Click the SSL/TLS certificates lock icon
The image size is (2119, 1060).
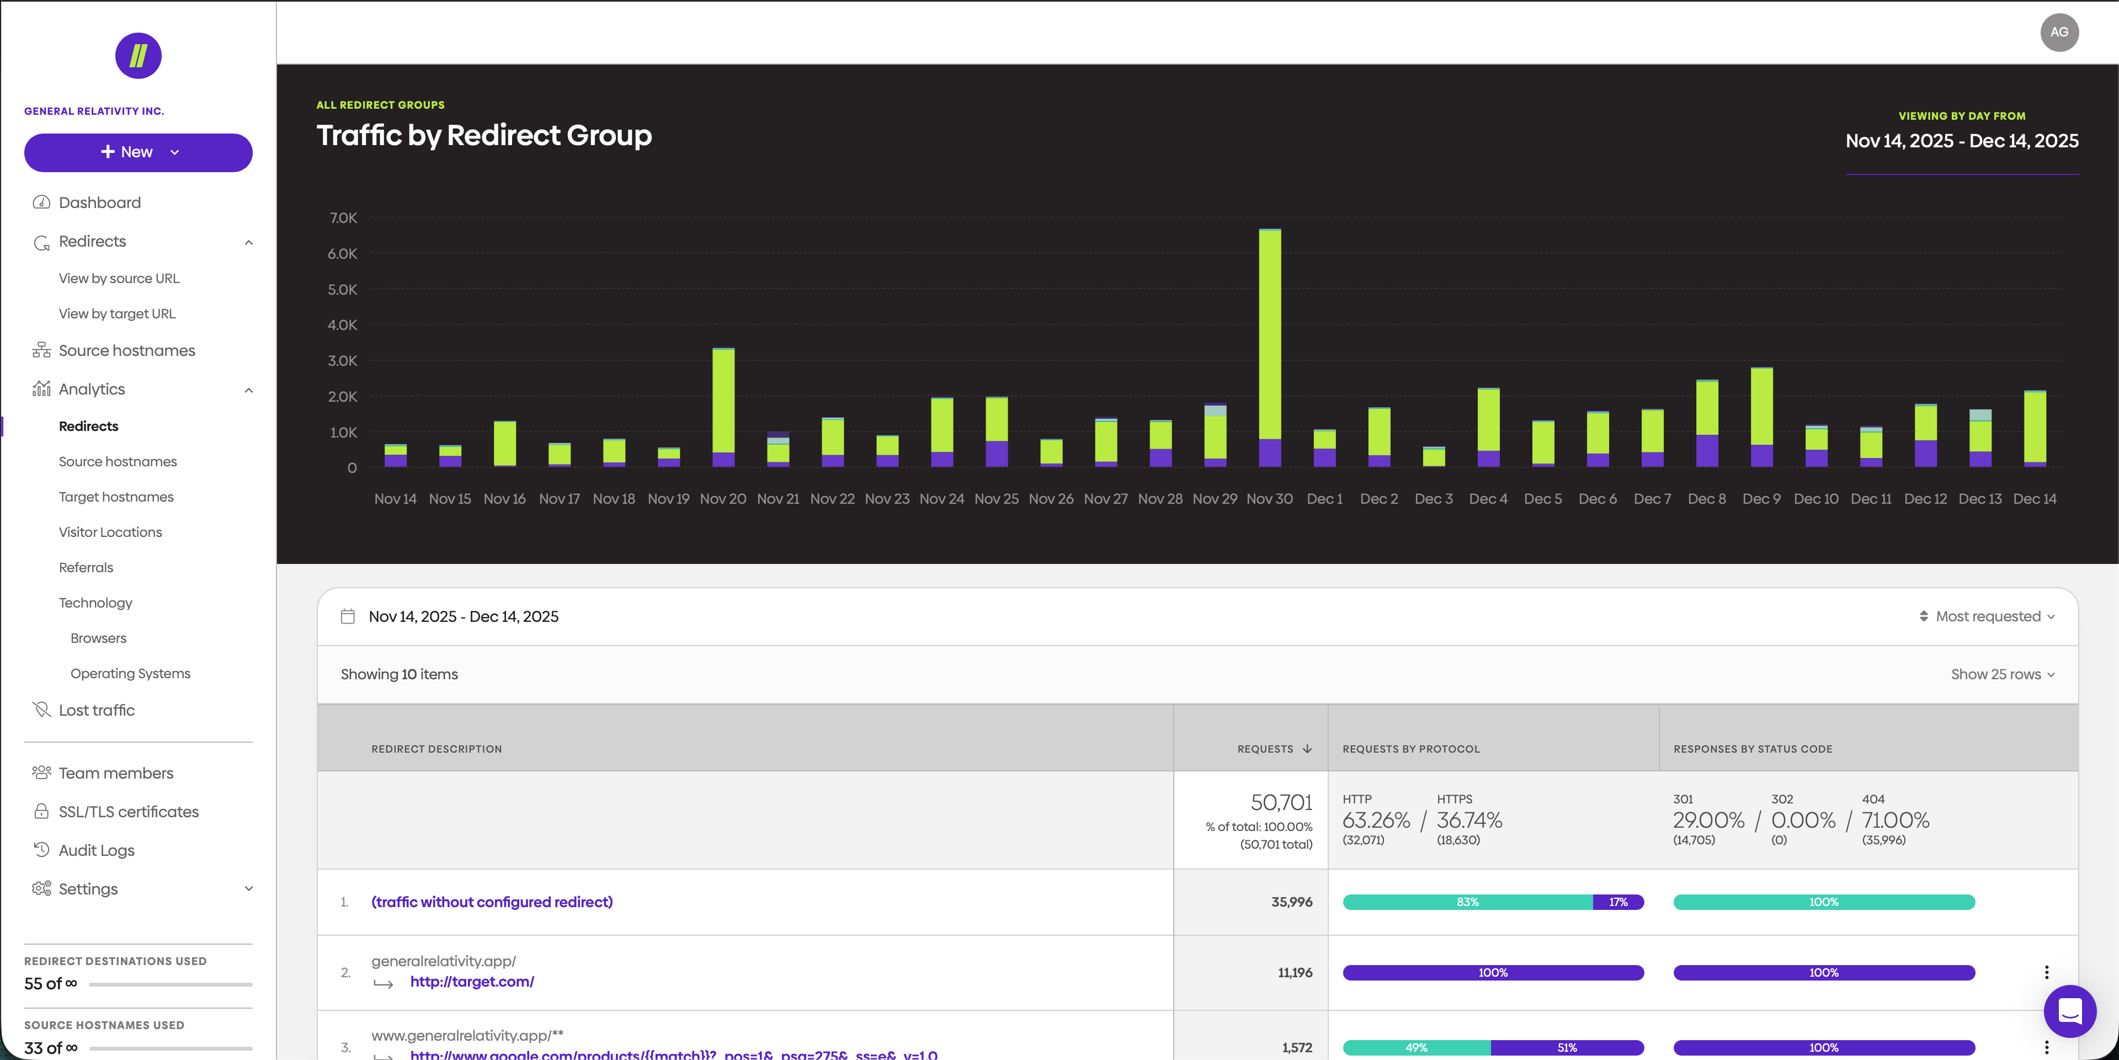pos(41,812)
